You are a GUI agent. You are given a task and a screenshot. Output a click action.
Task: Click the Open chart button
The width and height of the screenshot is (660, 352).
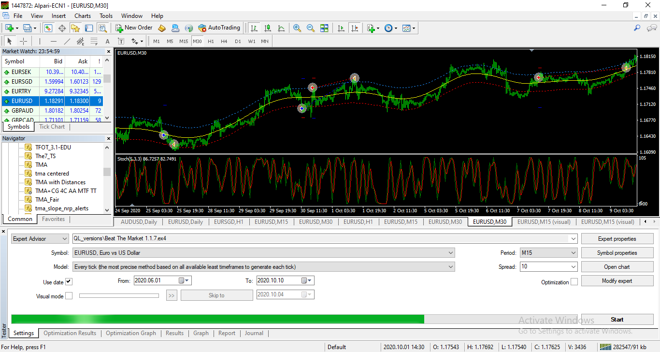[x=617, y=267]
